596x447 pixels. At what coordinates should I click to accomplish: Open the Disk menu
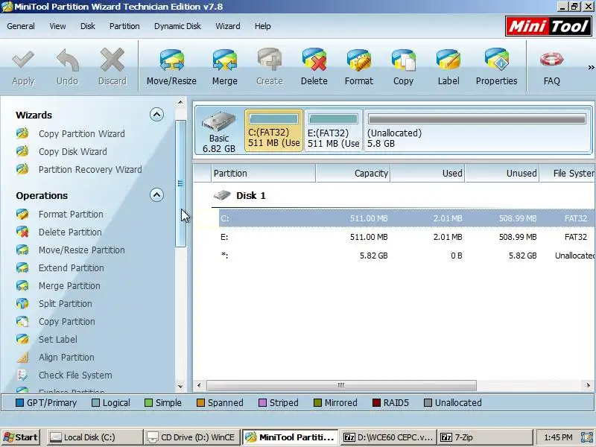tap(87, 26)
